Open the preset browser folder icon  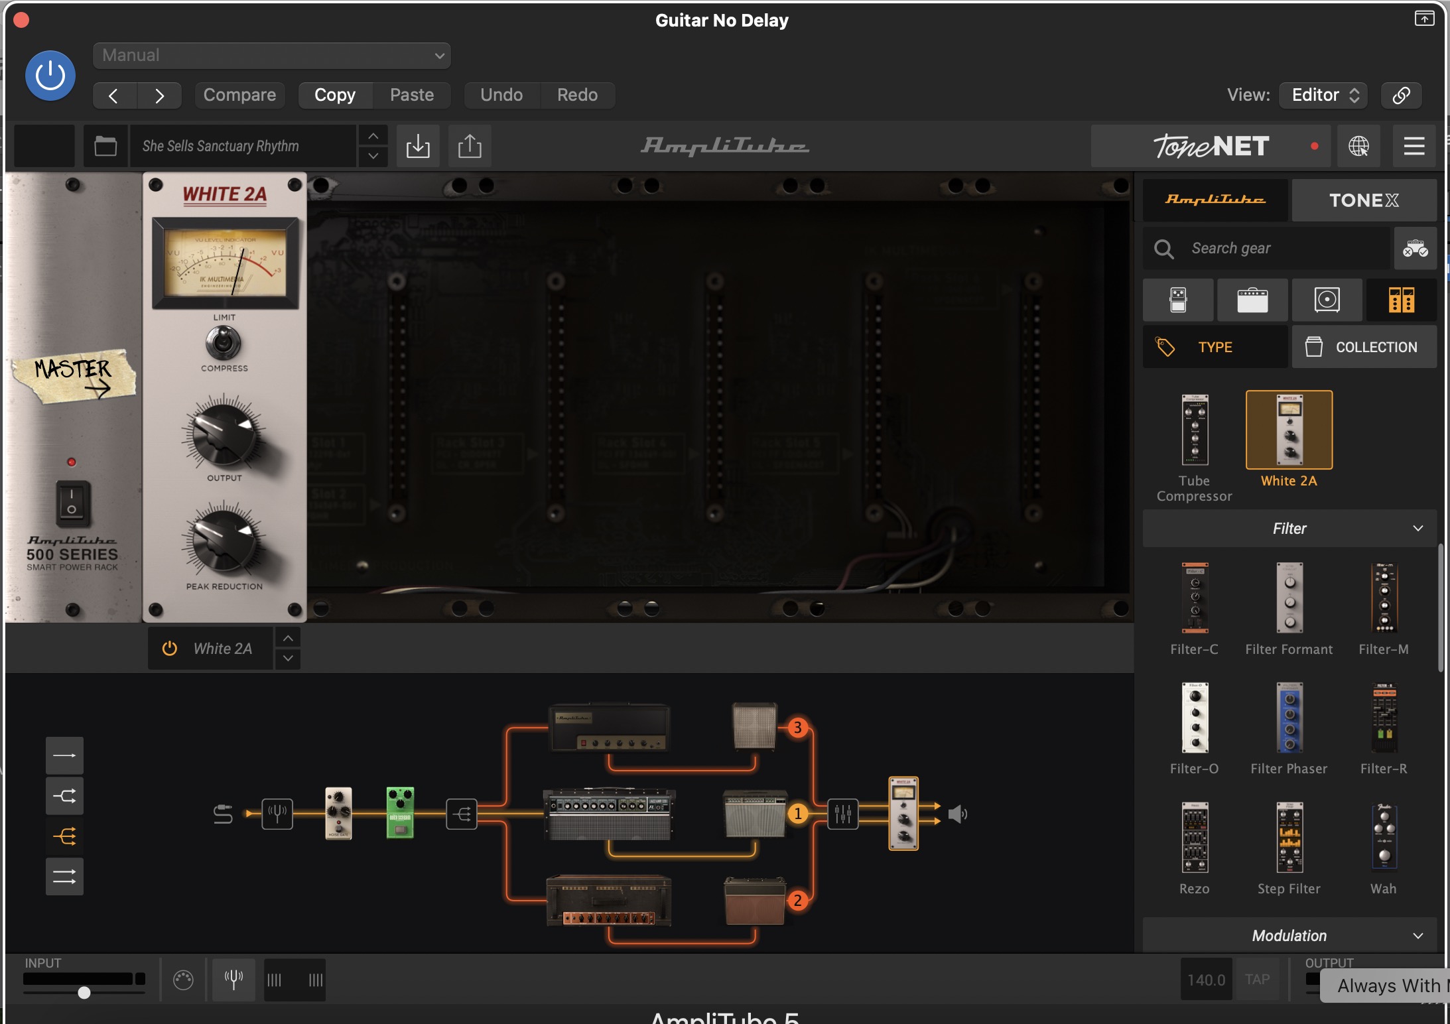pos(105,146)
